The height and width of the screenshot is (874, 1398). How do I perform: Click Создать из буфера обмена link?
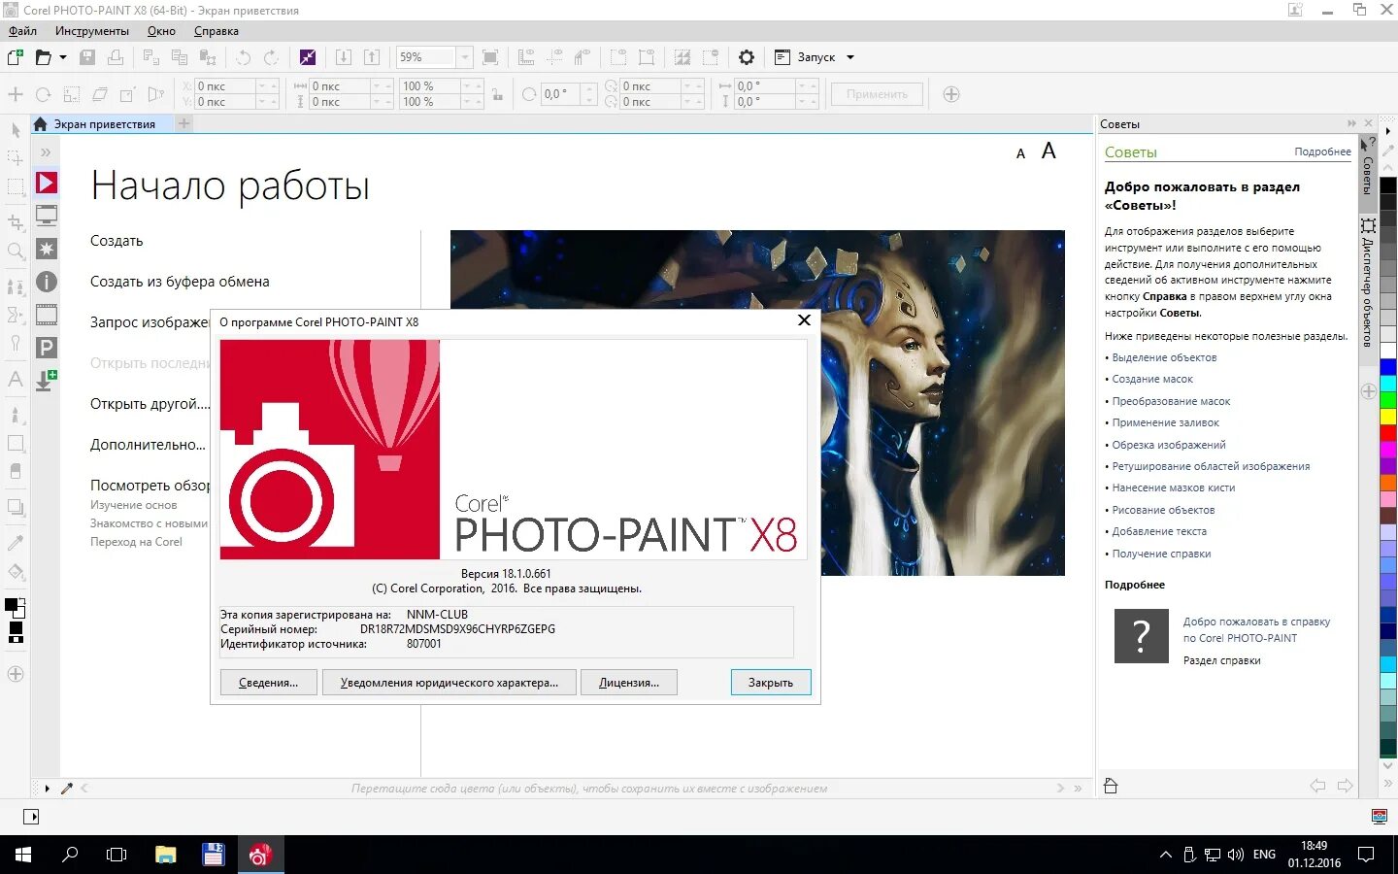click(180, 282)
